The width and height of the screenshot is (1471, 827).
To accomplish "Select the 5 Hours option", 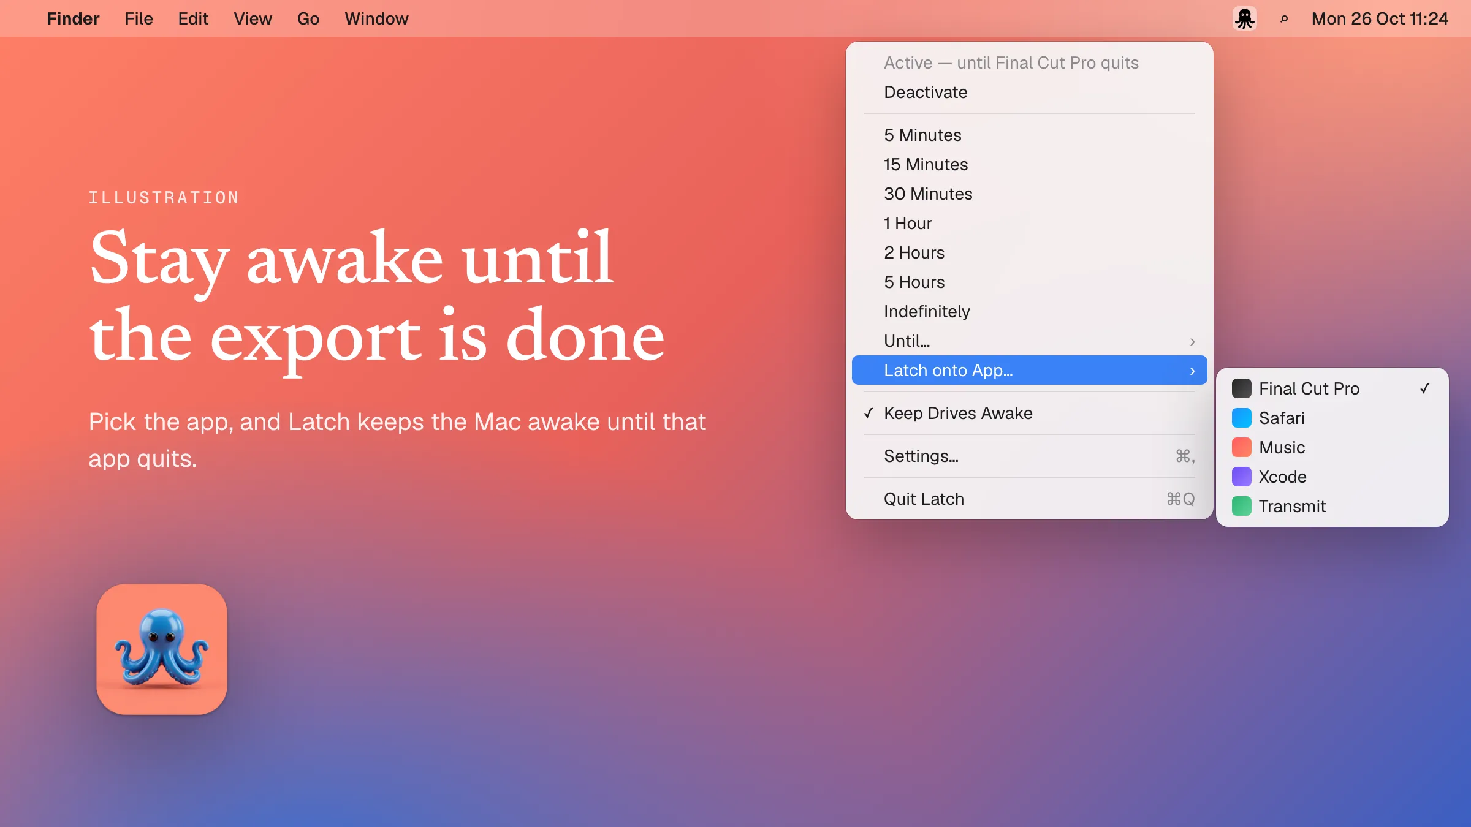I will coord(1030,282).
